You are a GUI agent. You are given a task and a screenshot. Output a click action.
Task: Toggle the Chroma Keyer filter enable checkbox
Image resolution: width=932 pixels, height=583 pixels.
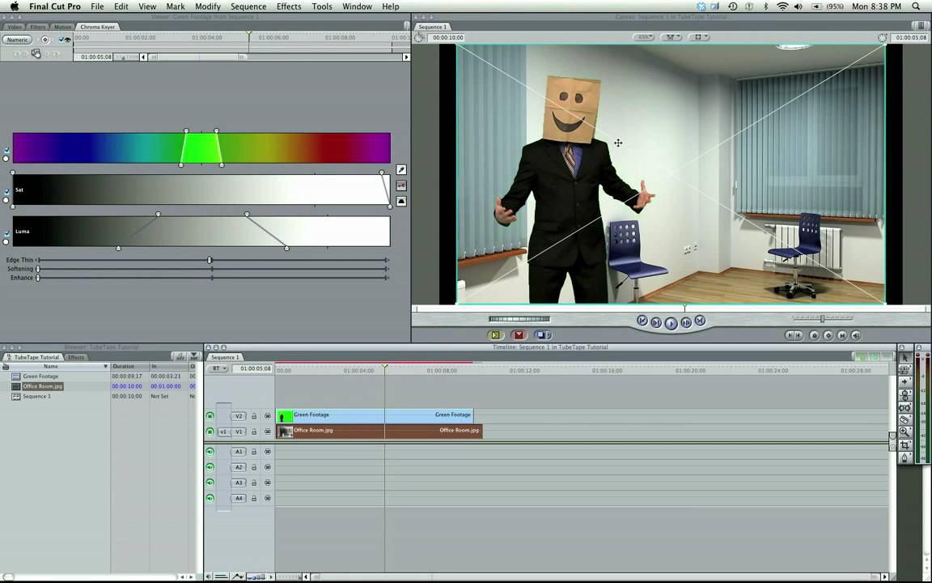[61, 40]
